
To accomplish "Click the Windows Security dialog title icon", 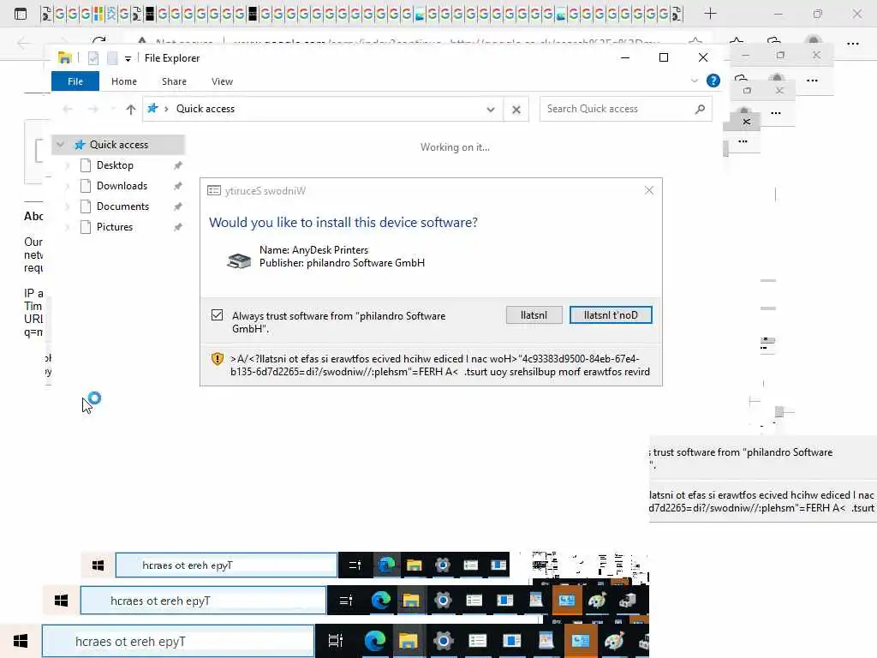I will (213, 191).
